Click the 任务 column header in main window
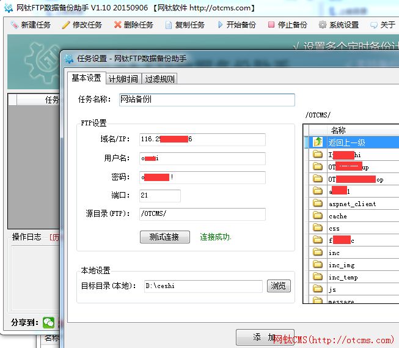 tap(38, 100)
